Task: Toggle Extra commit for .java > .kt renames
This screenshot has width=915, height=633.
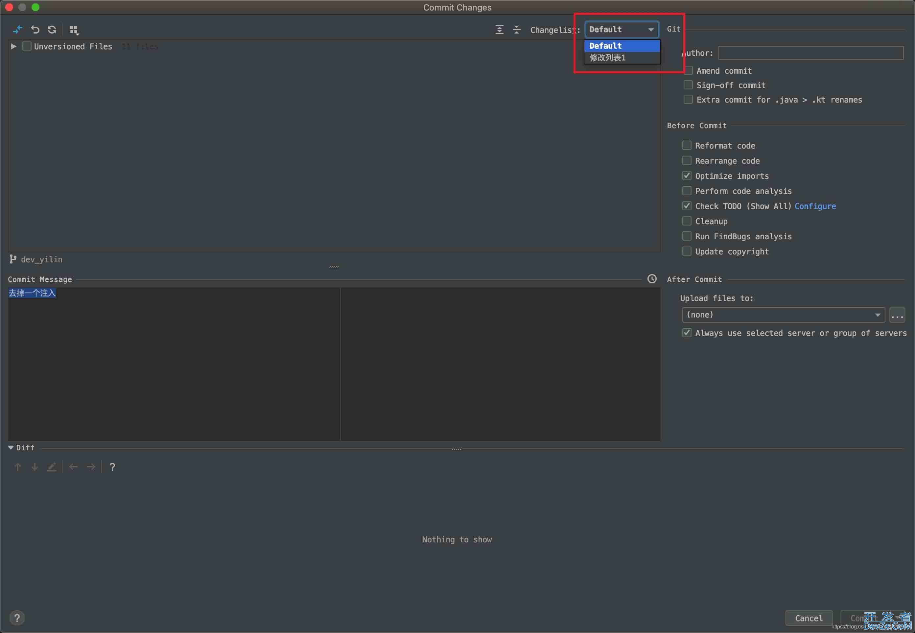Action: [x=688, y=99]
